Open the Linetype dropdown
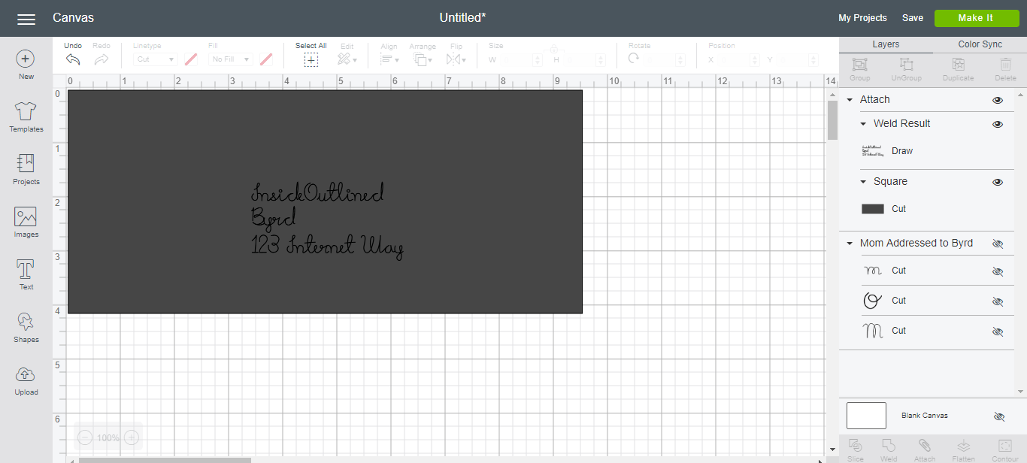The height and width of the screenshot is (463, 1027). pyautogui.click(x=156, y=59)
